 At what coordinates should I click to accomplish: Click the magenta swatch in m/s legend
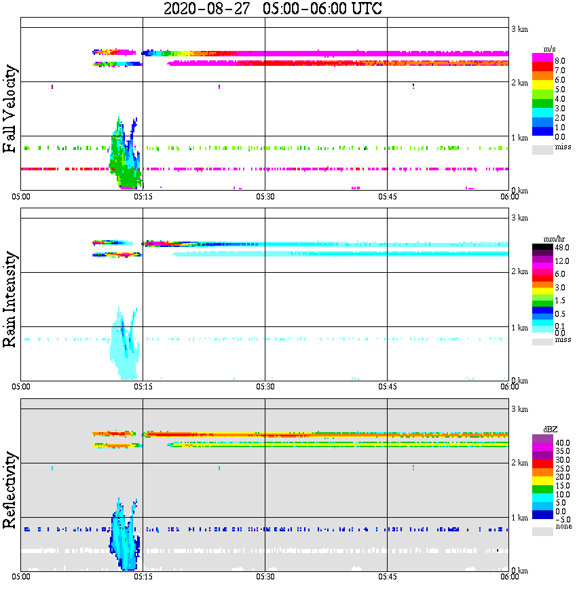point(542,58)
